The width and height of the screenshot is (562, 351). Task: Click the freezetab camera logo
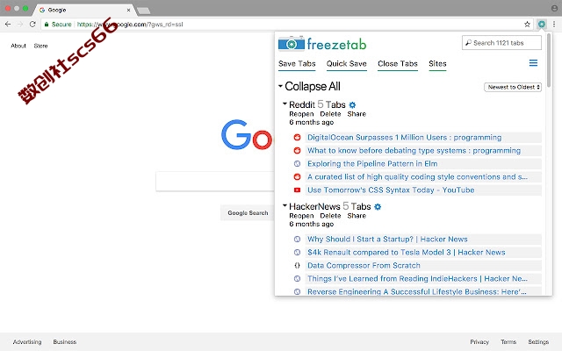(x=292, y=44)
